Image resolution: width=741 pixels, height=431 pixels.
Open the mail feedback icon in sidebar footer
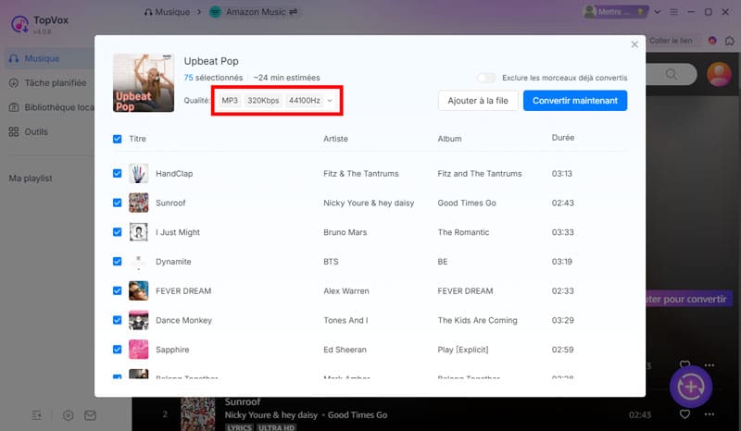click(90, 415)
